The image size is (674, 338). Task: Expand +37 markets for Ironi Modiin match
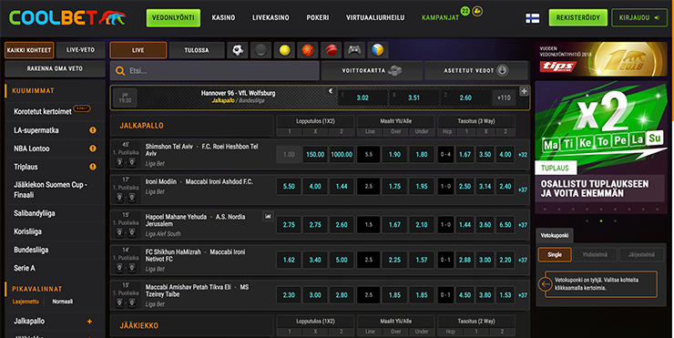[523, 189]
